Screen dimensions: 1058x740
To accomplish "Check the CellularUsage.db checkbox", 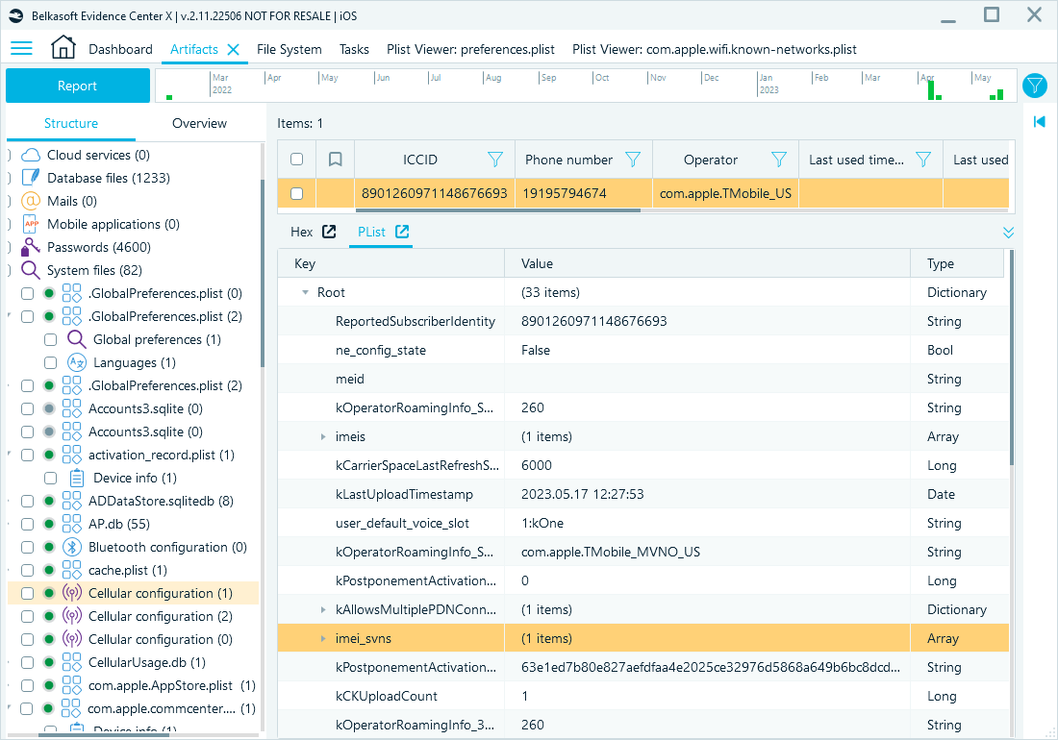I will 27,662.
